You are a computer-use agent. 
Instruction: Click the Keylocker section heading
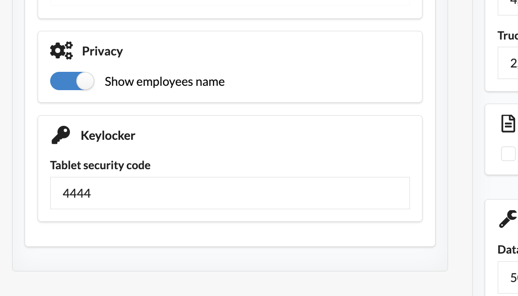click(108, 135)
